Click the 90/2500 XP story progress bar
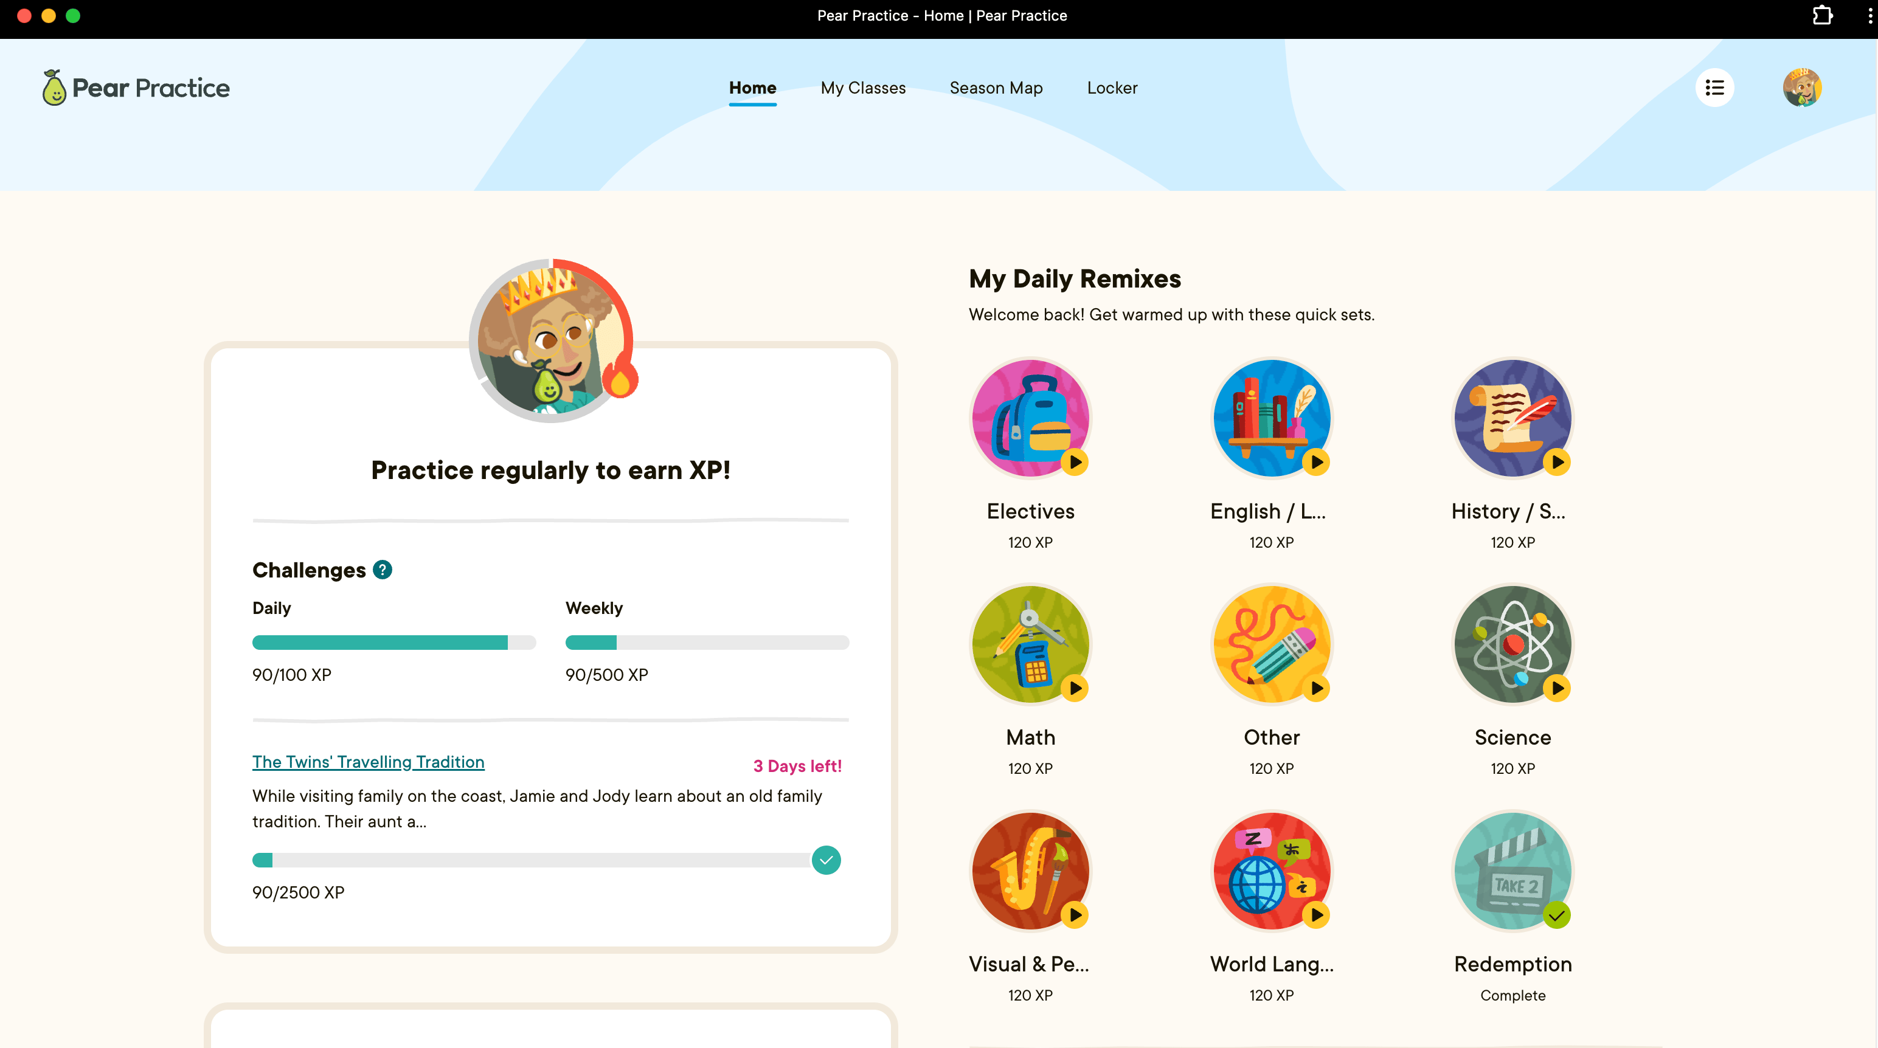This screenshot has height=1048, width=1878. 532,860
